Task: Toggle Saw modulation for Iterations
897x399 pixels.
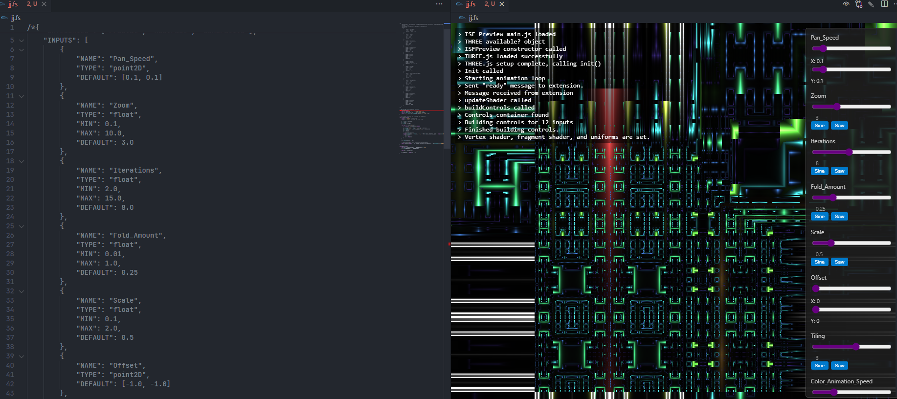Action: [839, 171]
